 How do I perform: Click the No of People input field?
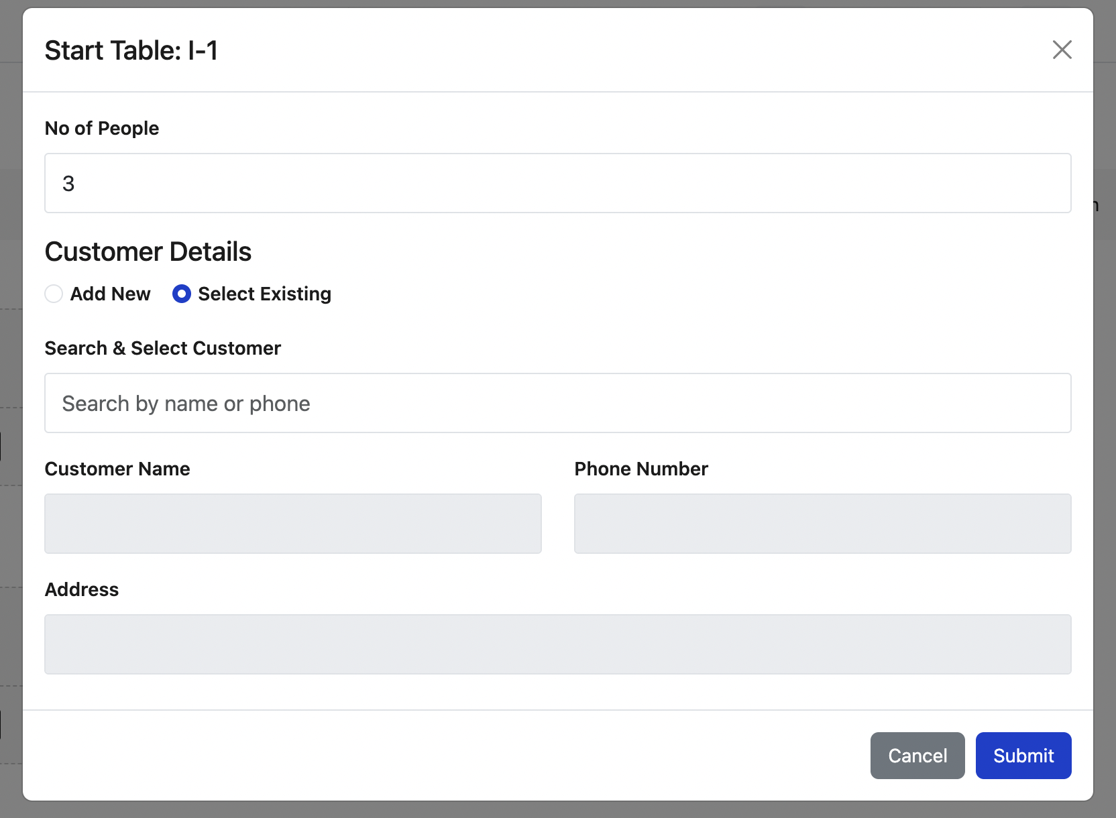557,183
